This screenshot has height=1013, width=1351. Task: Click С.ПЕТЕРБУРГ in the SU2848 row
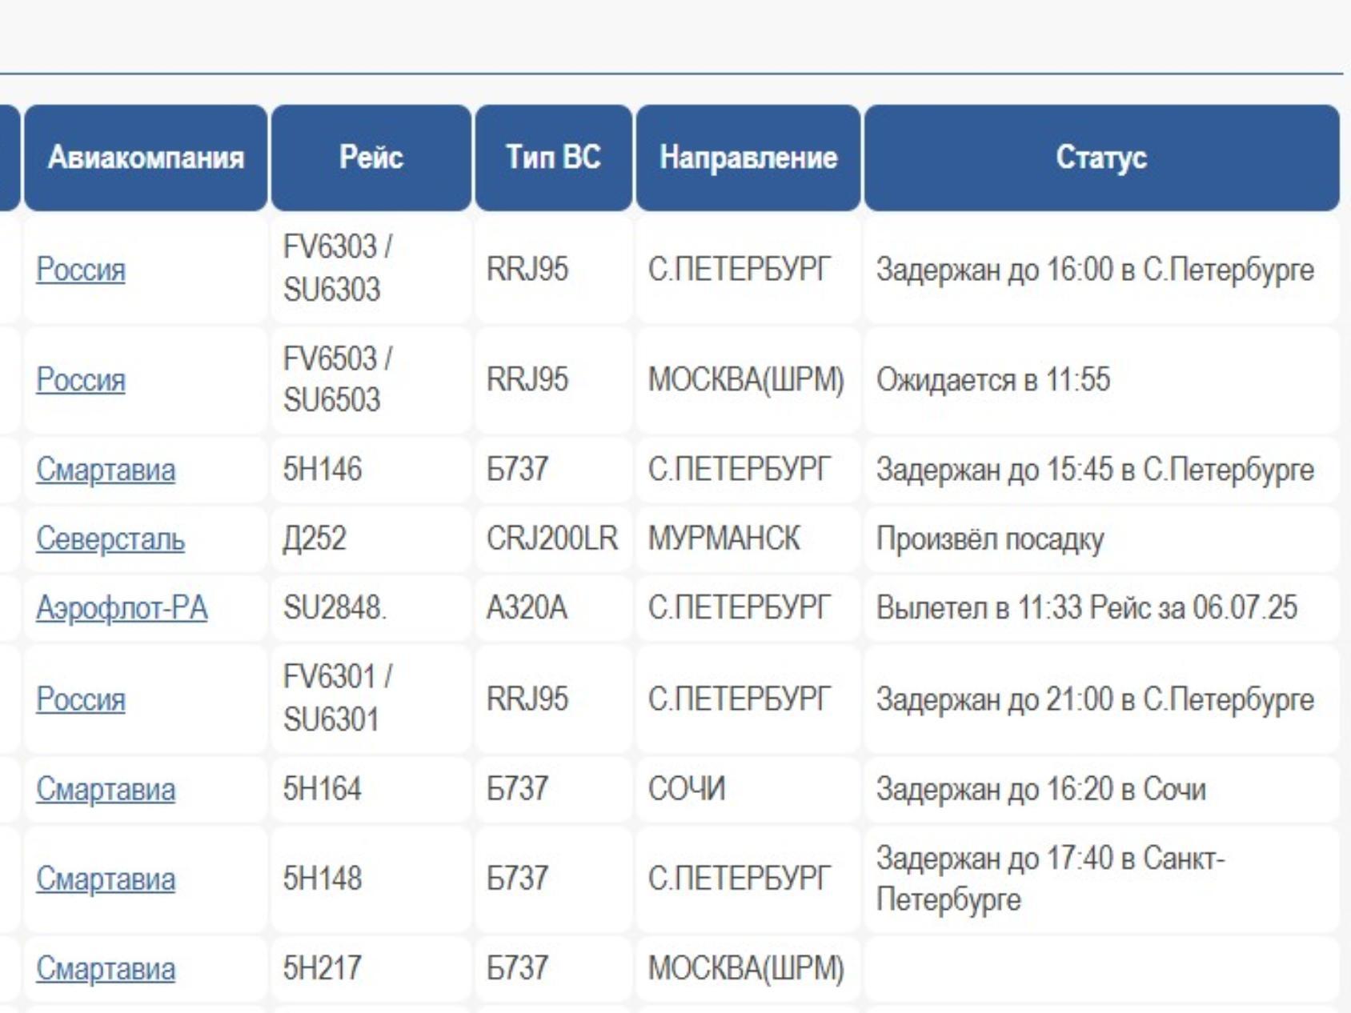740,608
